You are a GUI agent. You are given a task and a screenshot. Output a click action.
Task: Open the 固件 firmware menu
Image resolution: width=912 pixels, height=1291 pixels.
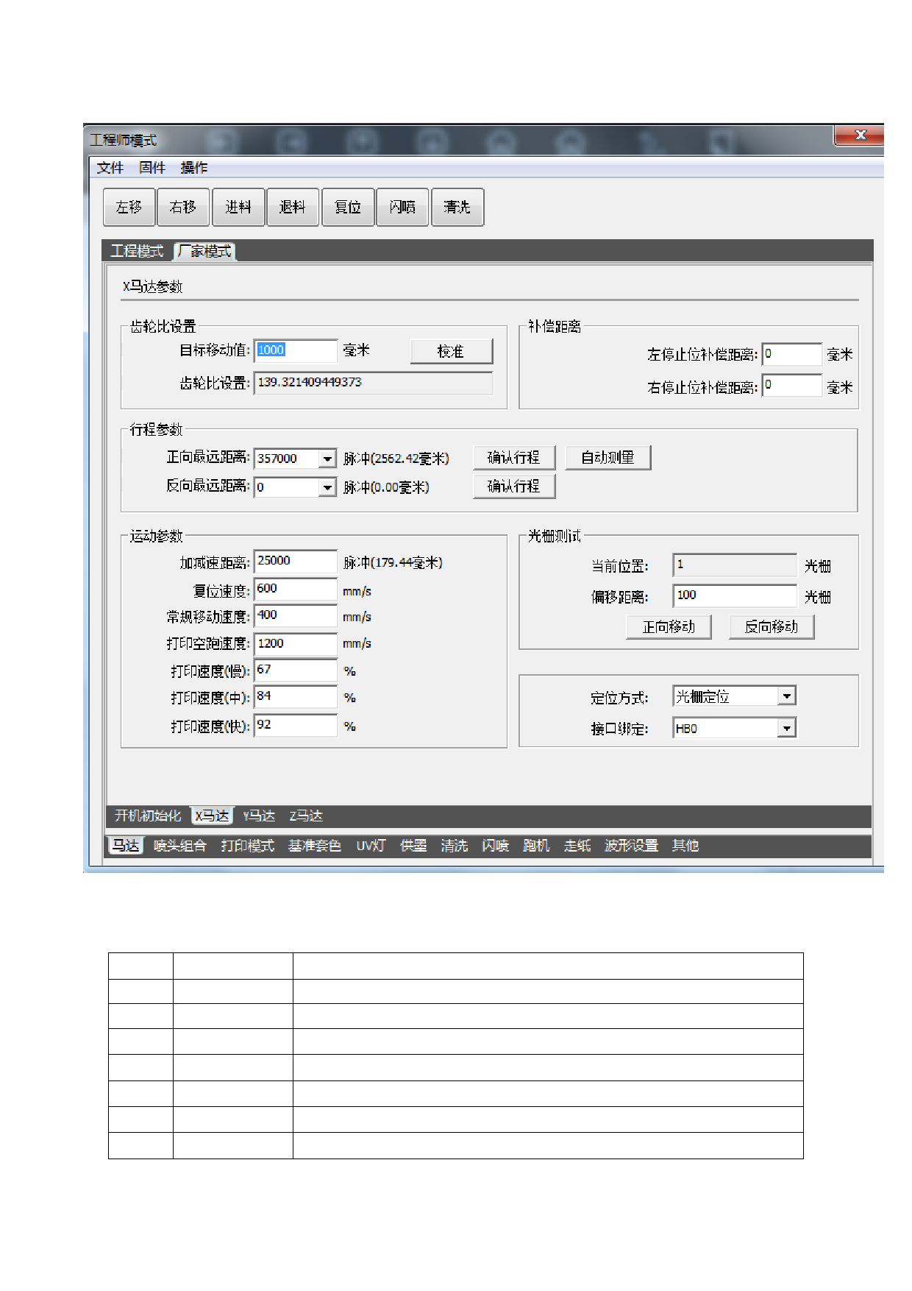tap(152, 168)
